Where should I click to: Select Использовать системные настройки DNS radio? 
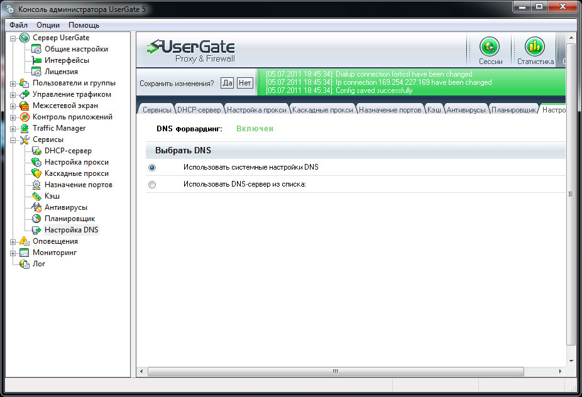[152, 168]
